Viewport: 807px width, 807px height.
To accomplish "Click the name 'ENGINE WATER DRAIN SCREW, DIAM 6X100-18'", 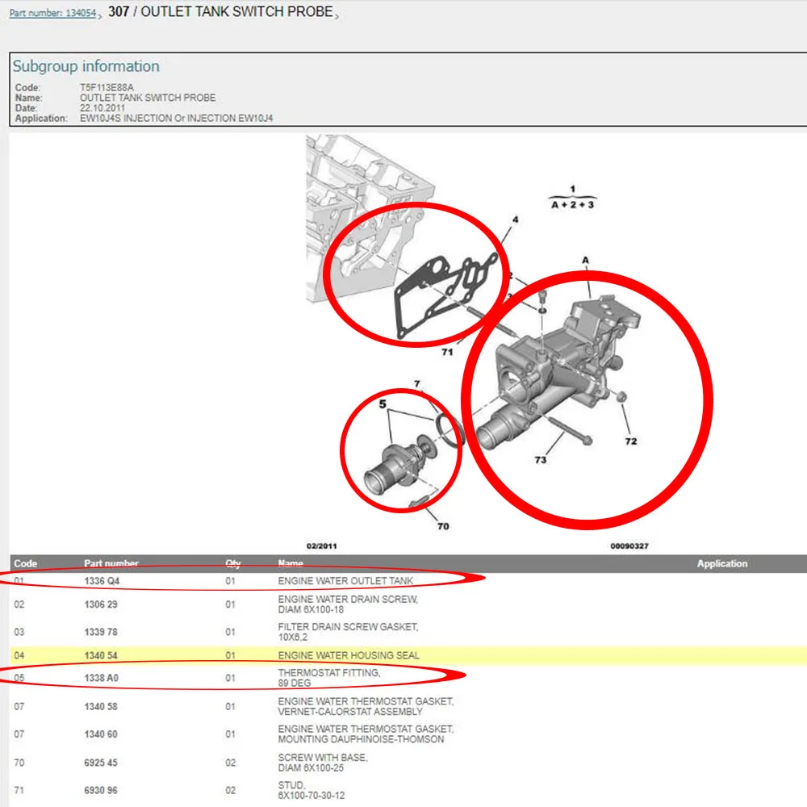I will [x=348, y=604].
